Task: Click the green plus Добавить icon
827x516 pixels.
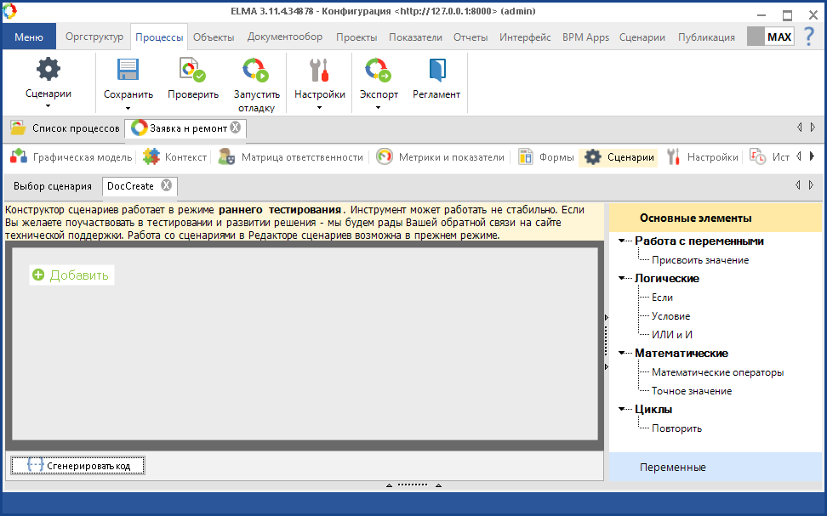Action: (x=38, y=275)
